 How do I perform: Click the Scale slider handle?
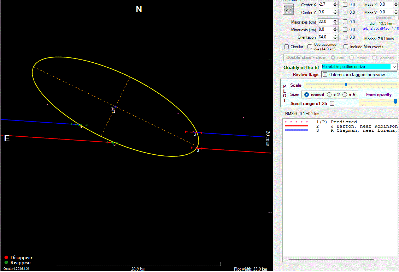point(346,85)
